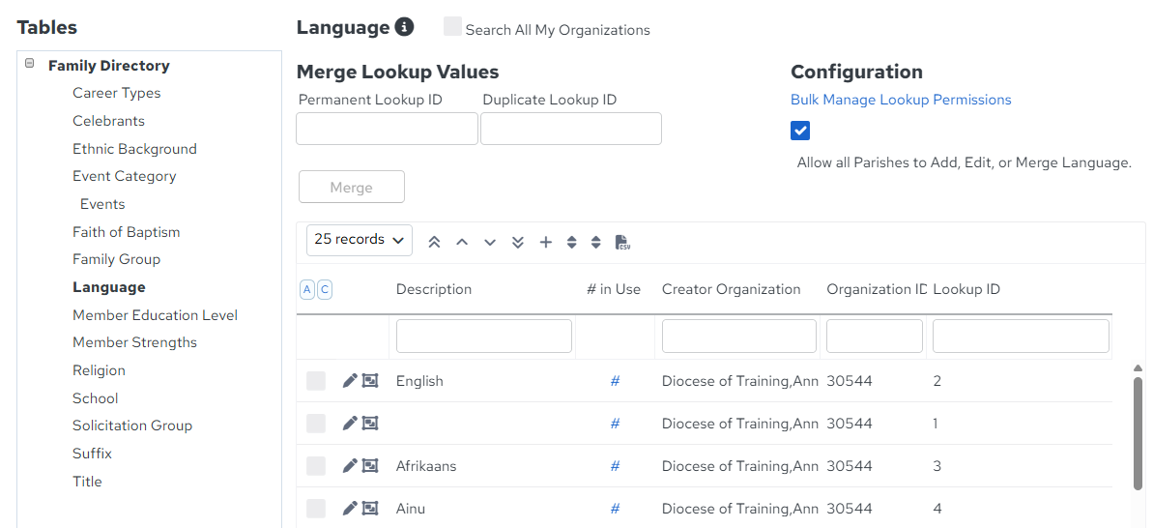The height and width of the screenshot is (528, 1153).
Task: Open Member Strengths table
Action: [x=134, y=342]
